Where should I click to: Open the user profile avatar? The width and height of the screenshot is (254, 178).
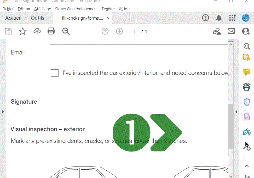tap(246, 18)
